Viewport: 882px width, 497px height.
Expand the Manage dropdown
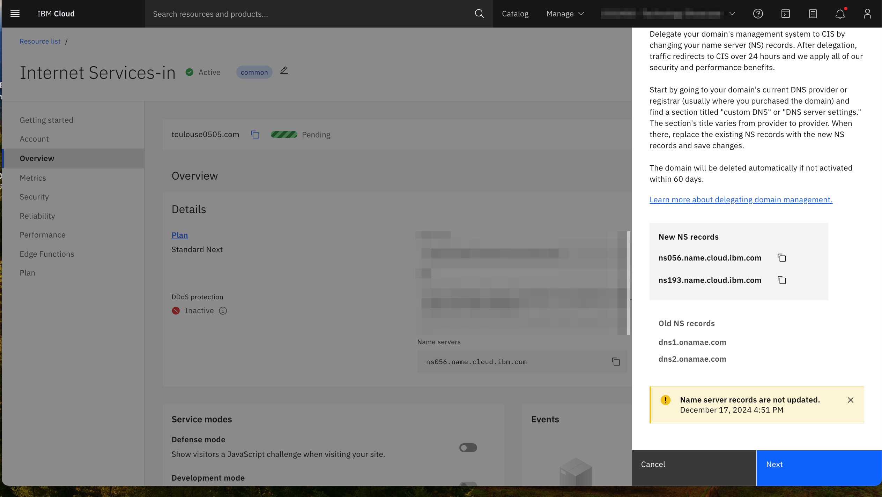(x=565, y=14)
